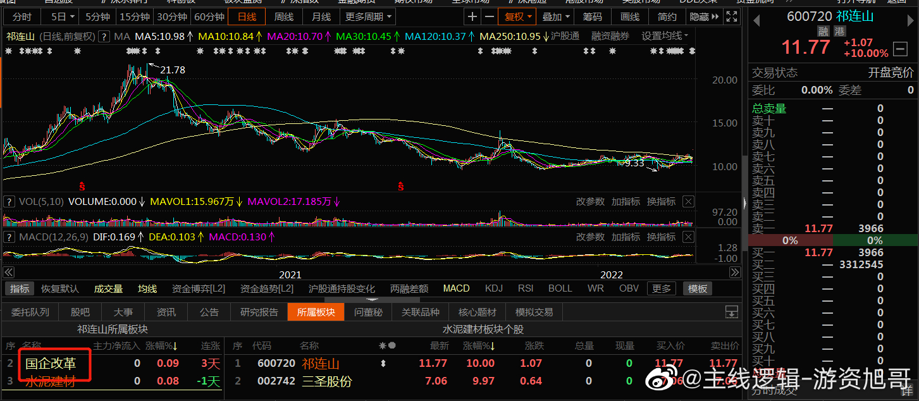Open the 研究报告 tab
Image resolution: width=919 pixels, height=401 pixels.
pyautogui.click(x=259, y=312)
